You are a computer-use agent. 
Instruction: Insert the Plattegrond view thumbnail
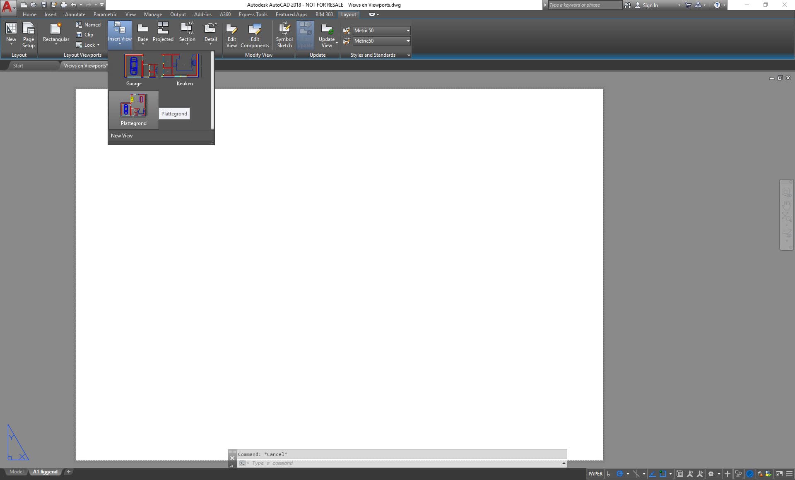pyautogui.click(x=133, y=110)
